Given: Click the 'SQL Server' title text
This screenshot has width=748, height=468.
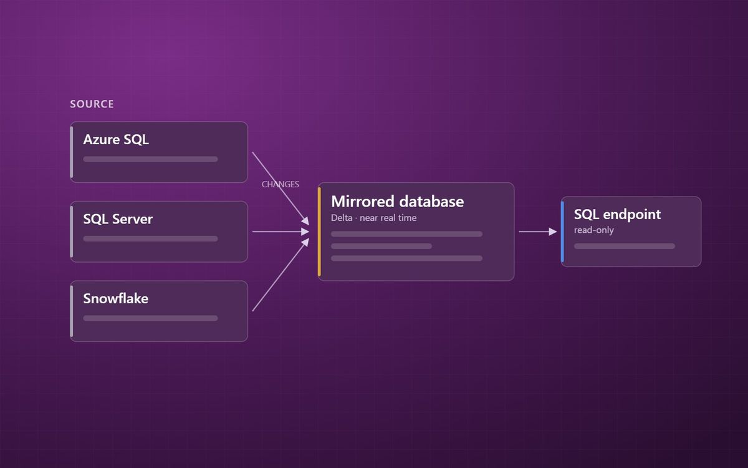Looking at the screenshot, I should coord(118,219).
